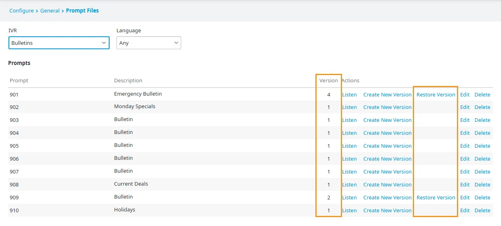
Task: Create new version for prompt 904
Action: (387, 133)
